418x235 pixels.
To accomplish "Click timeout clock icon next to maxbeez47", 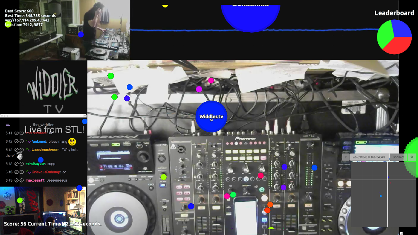I will (x=22, y=180).
